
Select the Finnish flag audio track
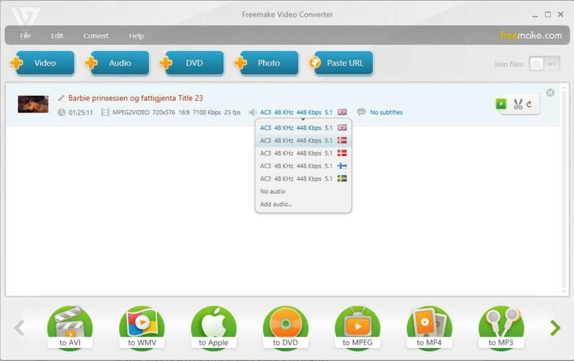303,166
